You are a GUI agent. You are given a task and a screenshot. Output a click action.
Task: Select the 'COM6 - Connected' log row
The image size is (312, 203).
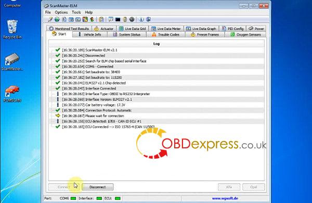[157, 67]
